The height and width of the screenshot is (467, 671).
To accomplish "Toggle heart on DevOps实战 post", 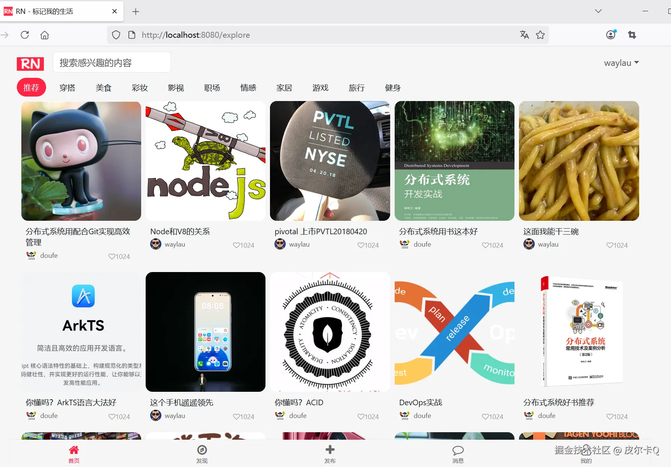I will (485, 416).
